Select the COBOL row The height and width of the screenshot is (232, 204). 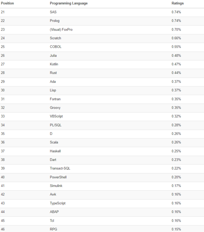[x=55, y=47]
